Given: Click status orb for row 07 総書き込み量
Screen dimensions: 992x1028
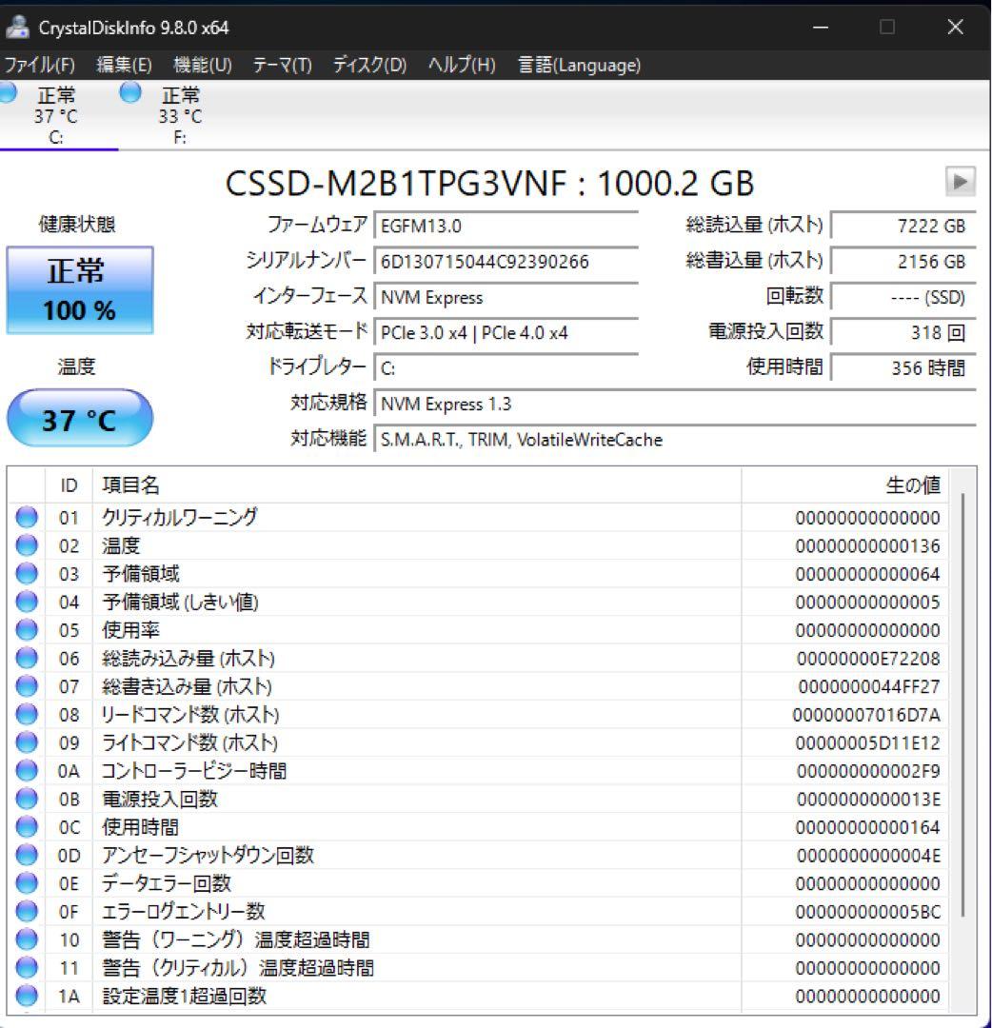Looking at the screenshot, I should point(27,686).
